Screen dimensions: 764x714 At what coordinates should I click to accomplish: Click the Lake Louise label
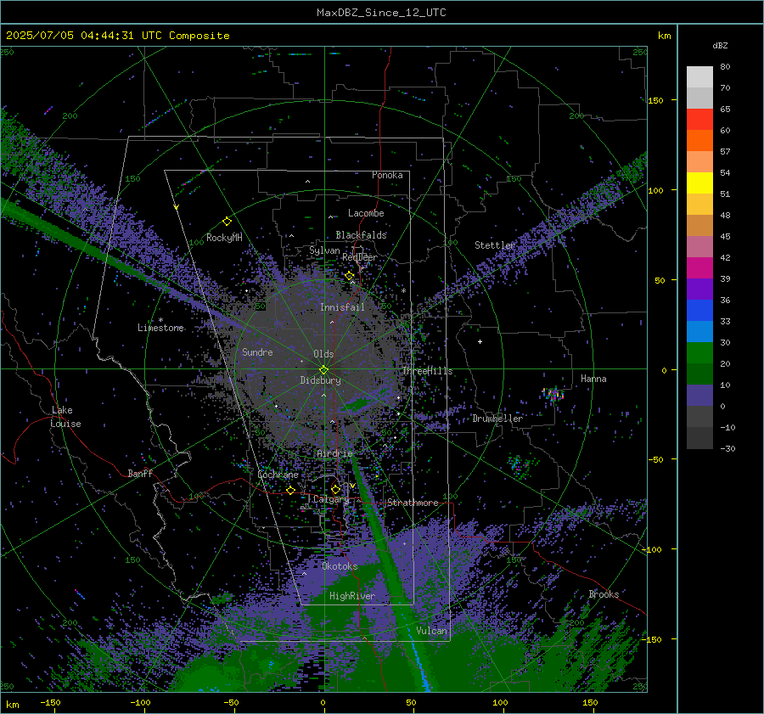[x=65, y=417]
